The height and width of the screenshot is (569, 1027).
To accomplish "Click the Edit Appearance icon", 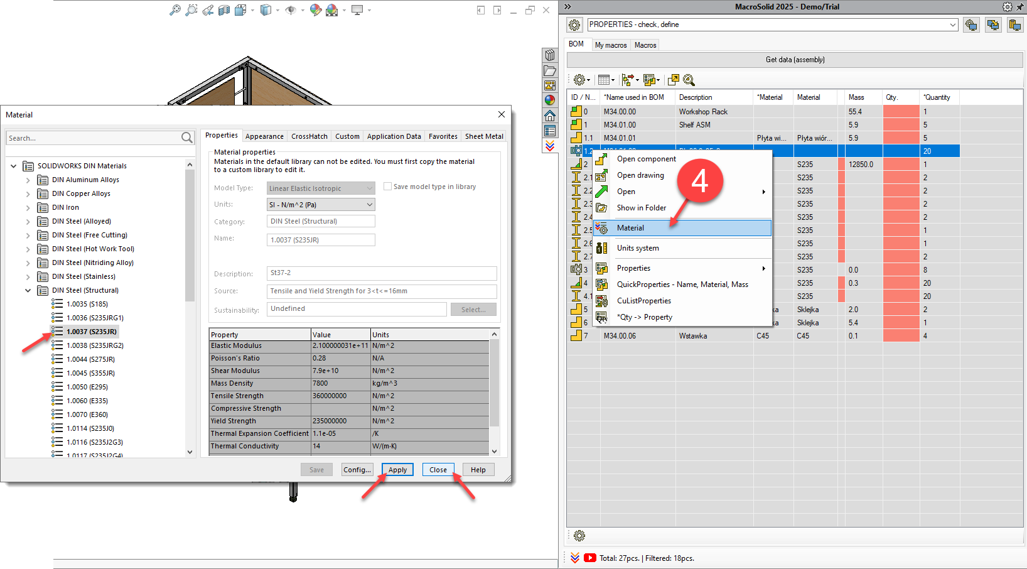I will (x=316, y=10).
